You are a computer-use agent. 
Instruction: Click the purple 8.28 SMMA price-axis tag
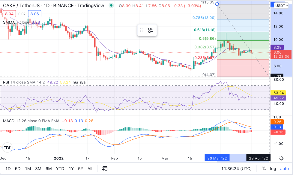coord(277,47)
